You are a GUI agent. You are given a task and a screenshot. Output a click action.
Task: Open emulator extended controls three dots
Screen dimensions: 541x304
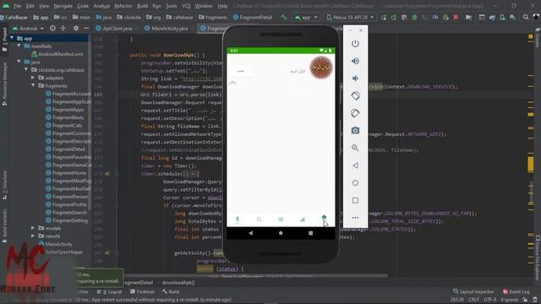(355, 218)
